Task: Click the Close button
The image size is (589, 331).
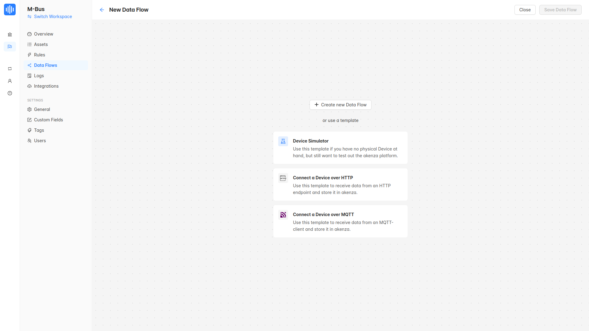Action: tap(525, 10)
